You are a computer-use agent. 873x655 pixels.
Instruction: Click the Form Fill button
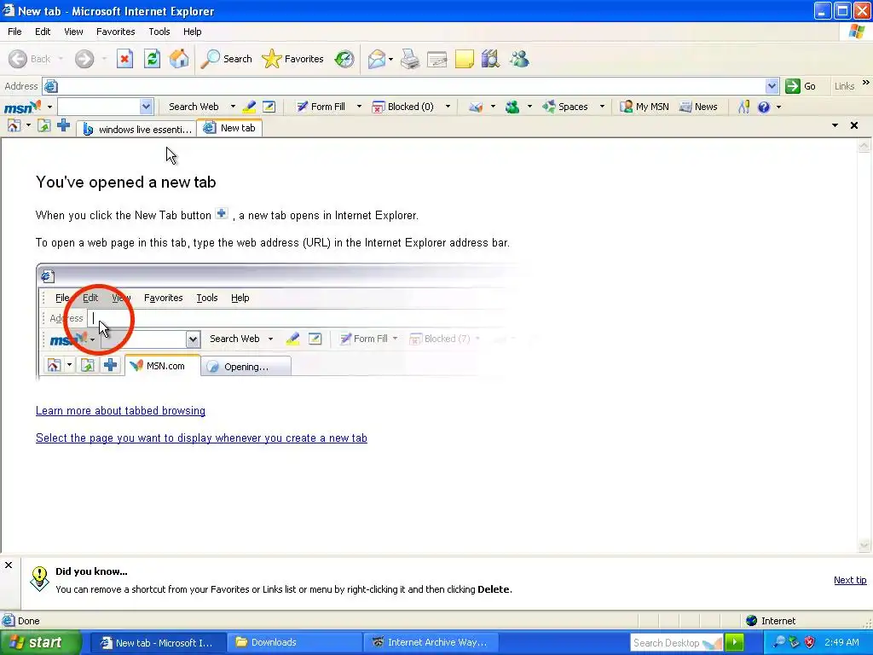pyautogui.click(x=321, y=107)
